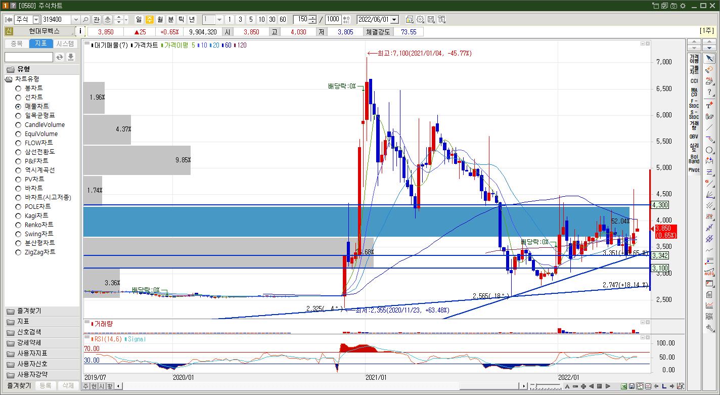Click the 관 watchlist button

click(97, 19)
